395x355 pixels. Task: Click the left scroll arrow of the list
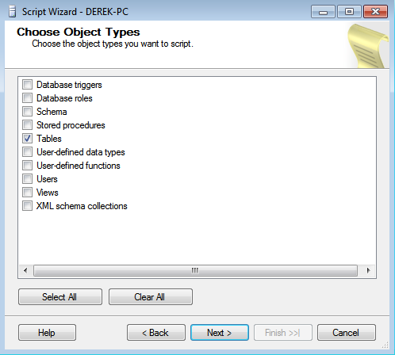tap(25, 270)
